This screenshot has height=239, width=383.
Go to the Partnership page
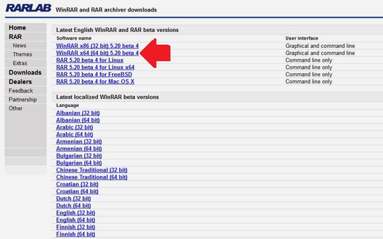pos(23,99)
